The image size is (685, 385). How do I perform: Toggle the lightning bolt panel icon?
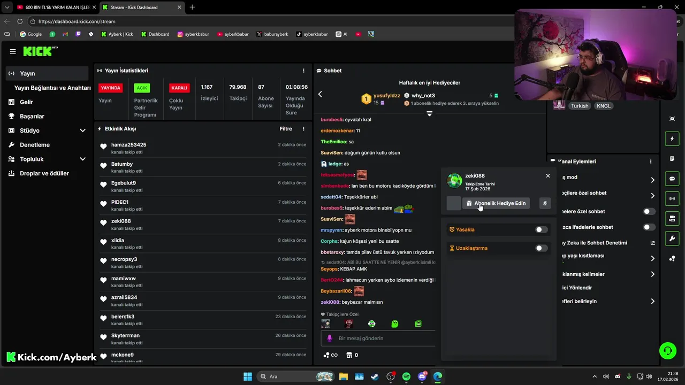coord(672,139)
